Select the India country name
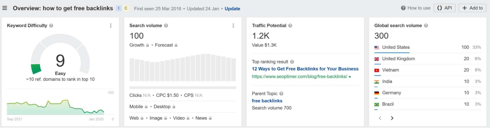 (x=387, y=82)
